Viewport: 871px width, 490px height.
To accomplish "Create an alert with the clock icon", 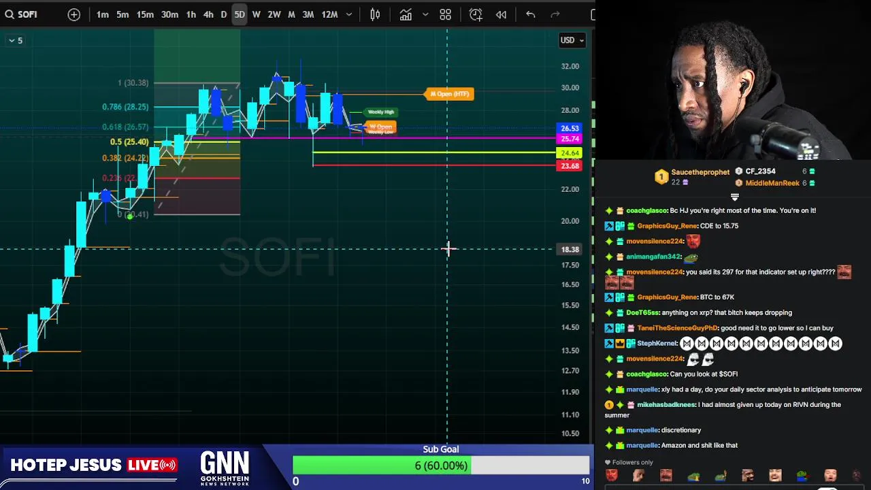I will point(476,14).
